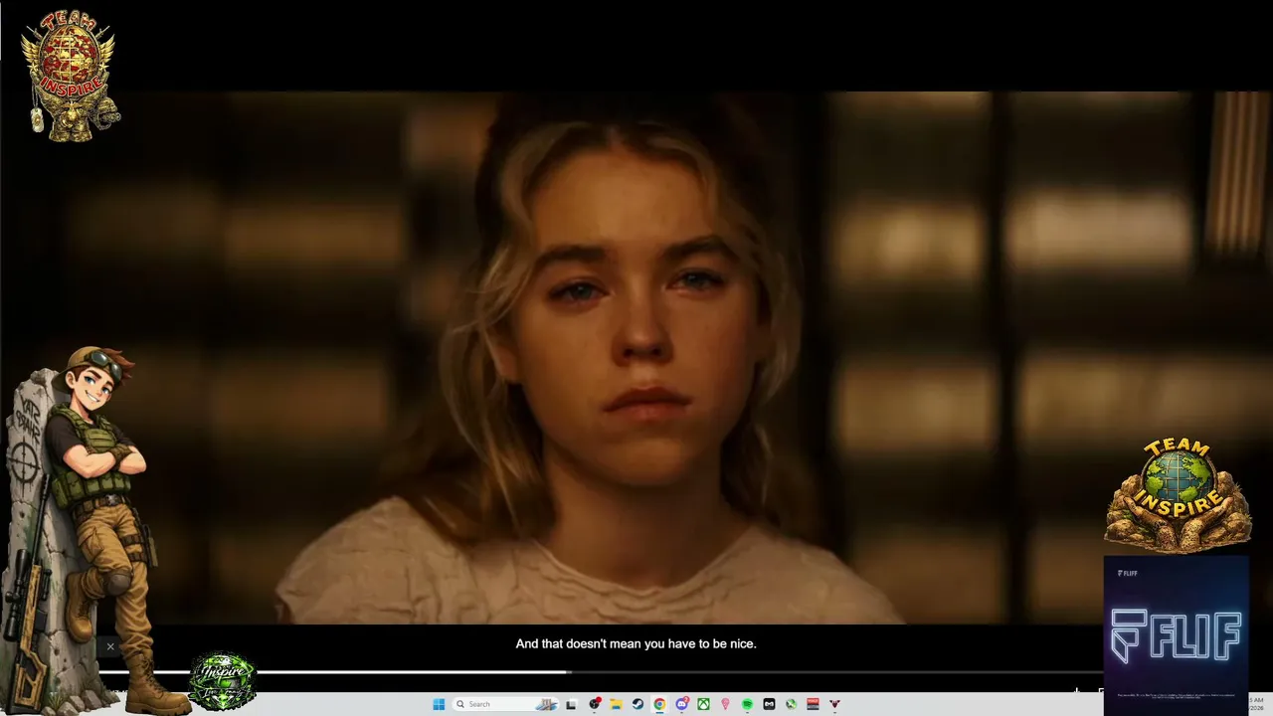Click the FLIFF neon advertisement
1273x716 pixels.
pyautogui.click(x=1176, y=634)
